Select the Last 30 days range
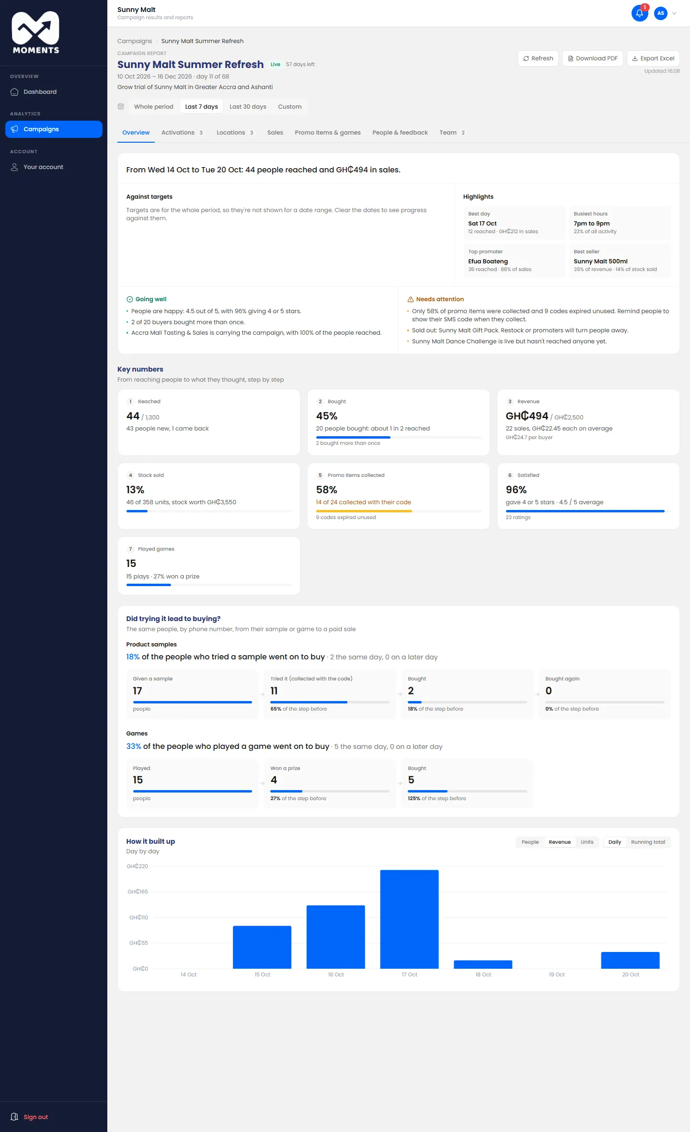Screen dimensions: 690x1132 tap(248, 107)
